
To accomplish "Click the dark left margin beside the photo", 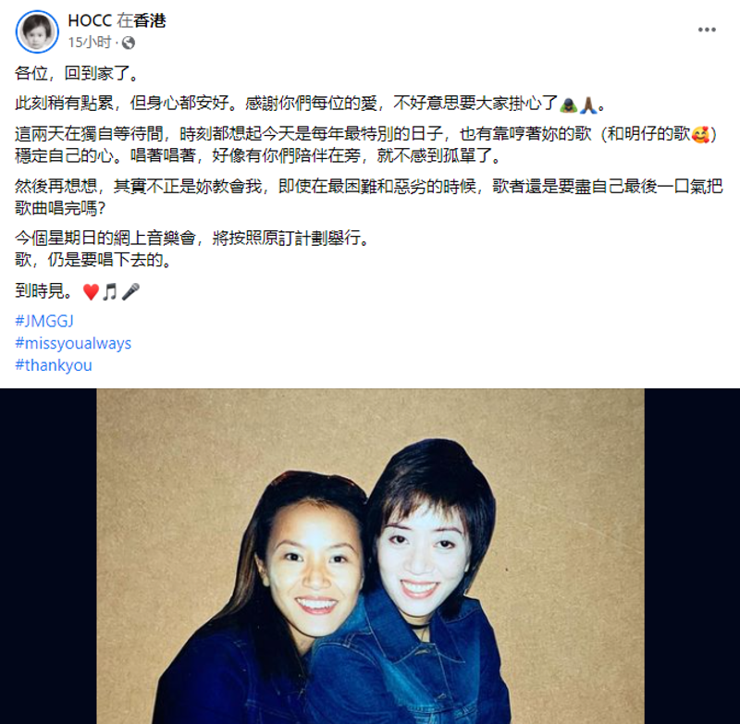I will (48, 556).
